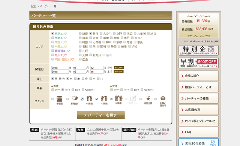This screenshot has height=146, width=240.
Task: Open 婚活パーティーとは sidebar menu
Action: coord(198,87)
